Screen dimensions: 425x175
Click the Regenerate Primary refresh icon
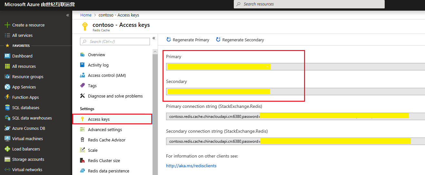[x=169, y=40]
